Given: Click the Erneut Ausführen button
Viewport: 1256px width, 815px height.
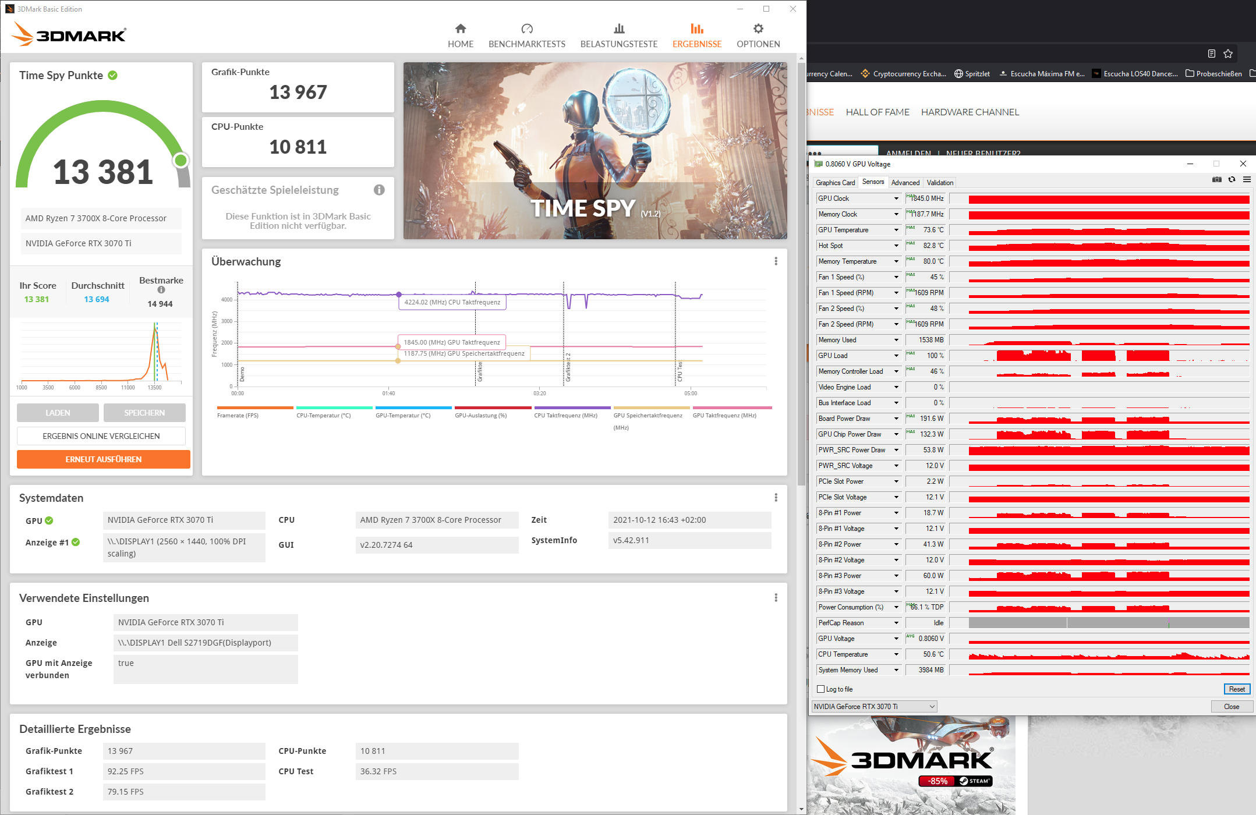Looking at the screenshot, I should click(104, 459).
